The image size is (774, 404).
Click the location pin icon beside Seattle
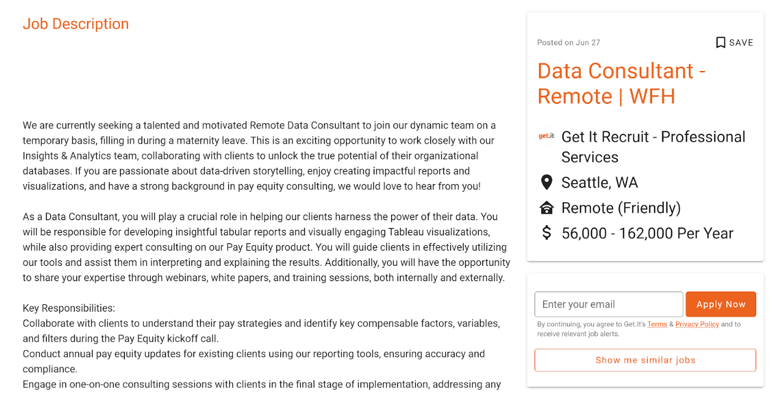(x=546, y=182)
